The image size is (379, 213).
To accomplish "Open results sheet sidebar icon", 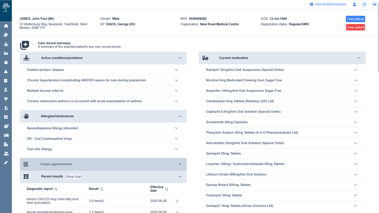I will [6, 117].
